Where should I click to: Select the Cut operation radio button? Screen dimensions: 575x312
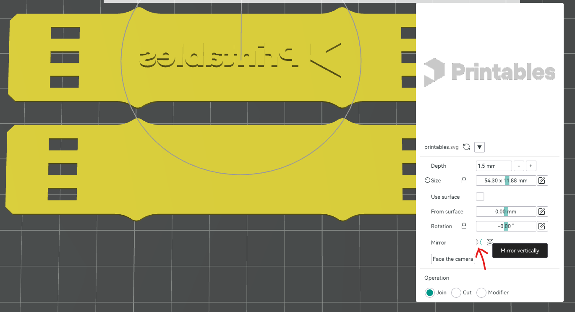click(456, 293)
